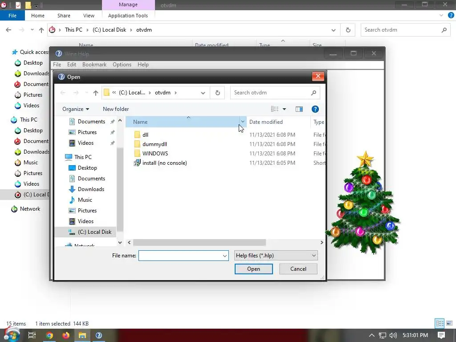This screenshot has height=342, width=456.
Task: Open the dll folder in Open dialog
Action: (x=145, y=134)
